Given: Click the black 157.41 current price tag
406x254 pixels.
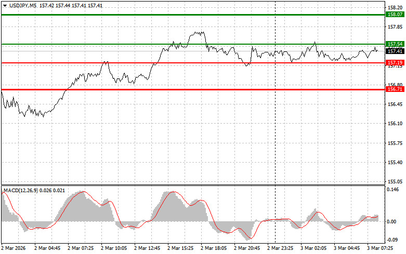Looking at the screenshot, I should click(395, 51).
